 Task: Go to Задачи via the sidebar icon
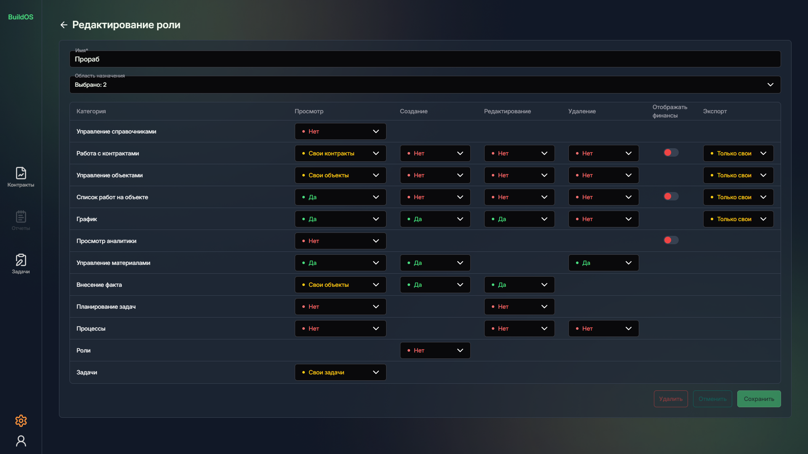click(x=21, y=264)
